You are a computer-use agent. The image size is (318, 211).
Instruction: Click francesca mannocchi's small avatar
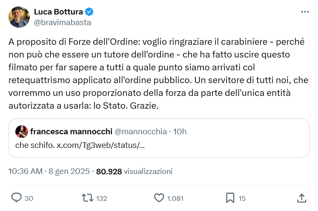[21, 132]
